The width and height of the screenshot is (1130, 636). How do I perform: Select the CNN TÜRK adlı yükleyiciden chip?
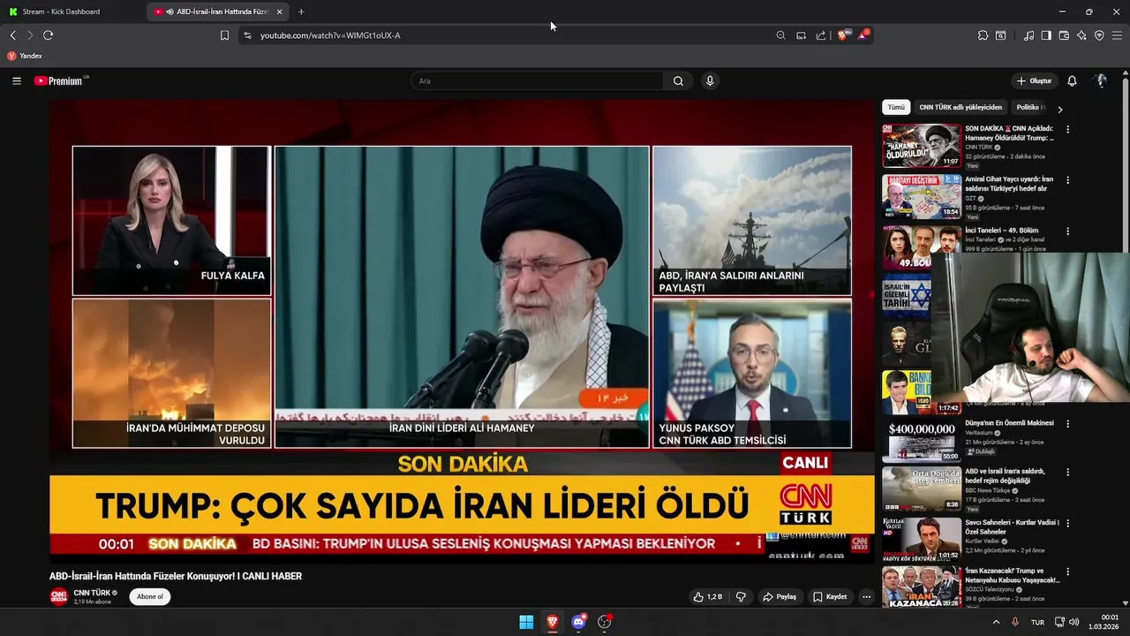pos(960,107)
